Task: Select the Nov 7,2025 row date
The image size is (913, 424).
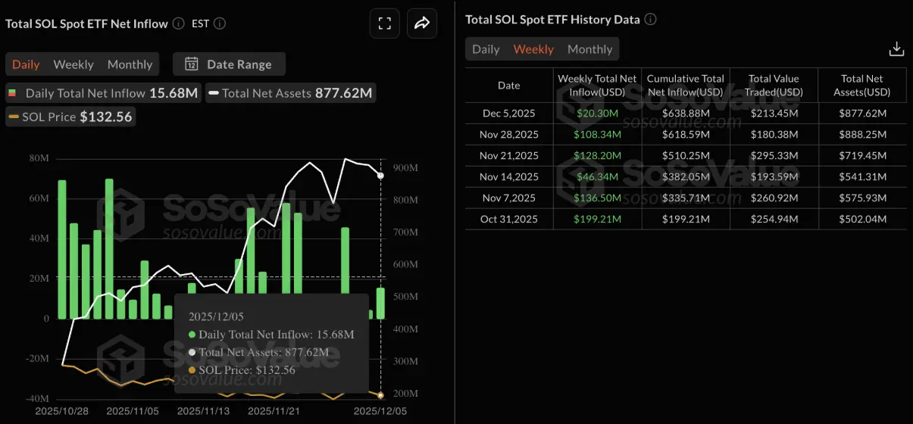Action: (x=509, y=198)
